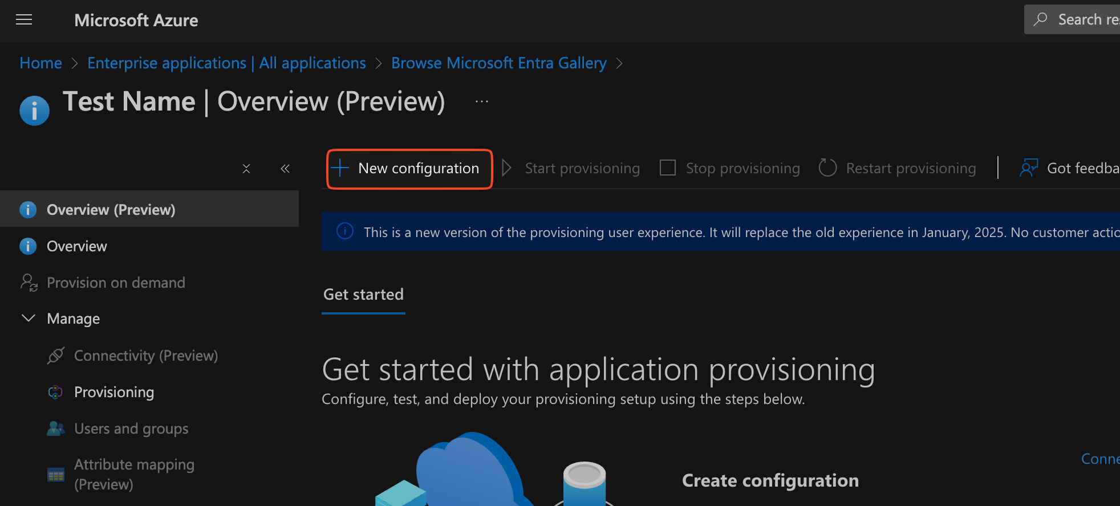Image resolution: width=1120 pixels, height=506 pixels.
Task: Open Provisioning under Manage
Action: point(114,392)
